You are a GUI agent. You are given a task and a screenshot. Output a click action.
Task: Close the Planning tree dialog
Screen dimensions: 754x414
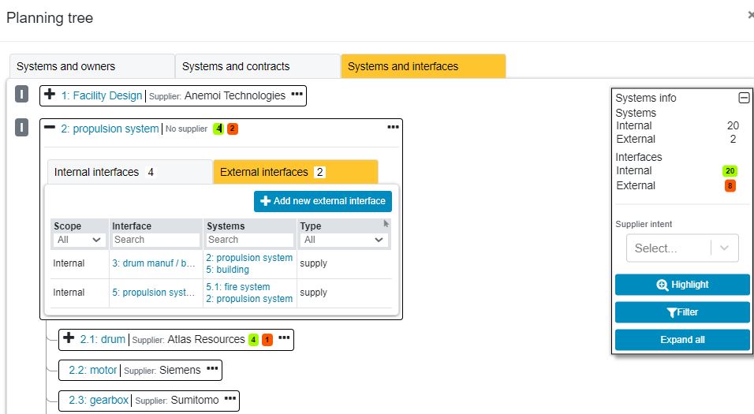point(751,16)
